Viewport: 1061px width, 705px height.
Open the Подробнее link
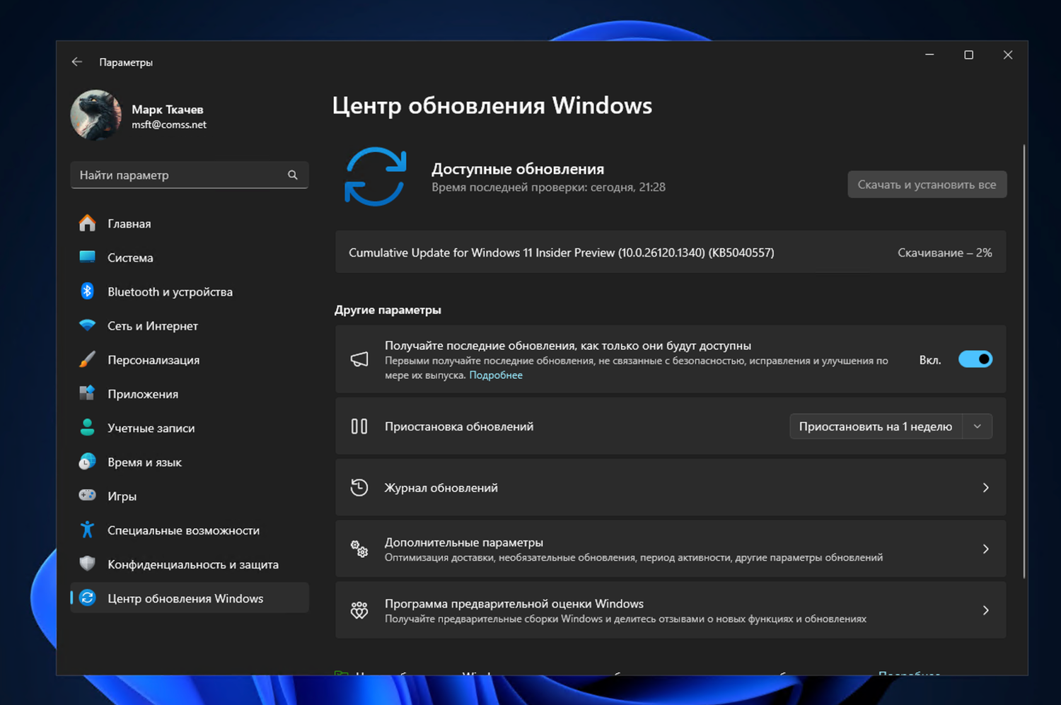(496, 375)
